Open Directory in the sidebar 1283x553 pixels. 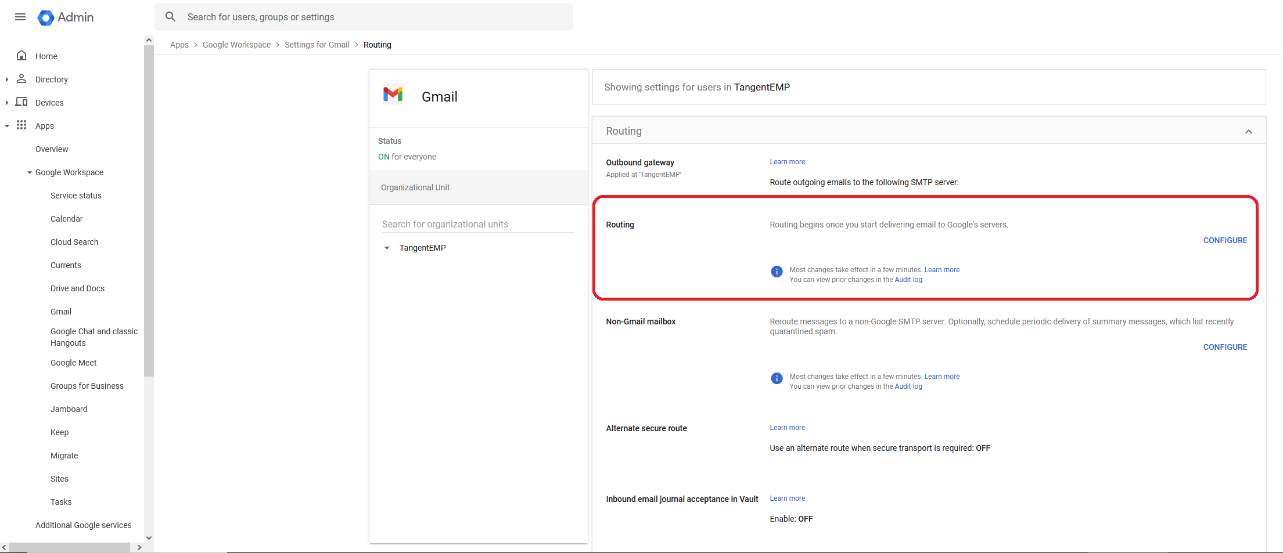52,79
